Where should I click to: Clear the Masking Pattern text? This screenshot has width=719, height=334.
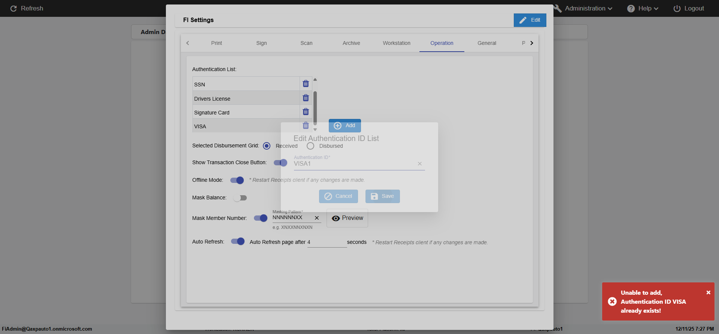point(316,218)
